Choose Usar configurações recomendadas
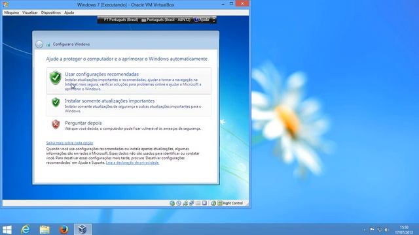This screenshot has height=235, width=419. click(128, 81)
